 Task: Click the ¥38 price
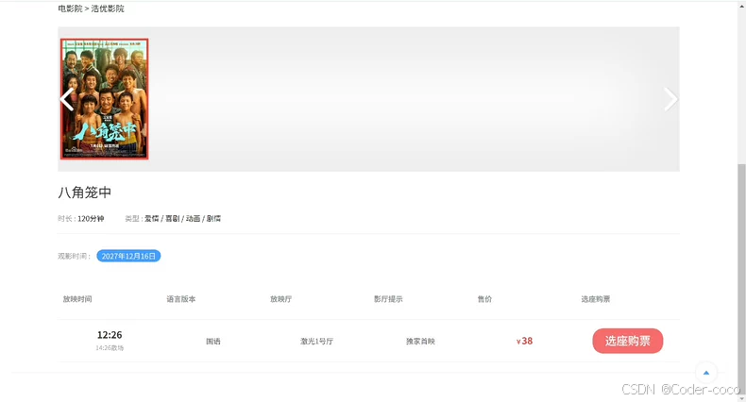tap(524, 342)
